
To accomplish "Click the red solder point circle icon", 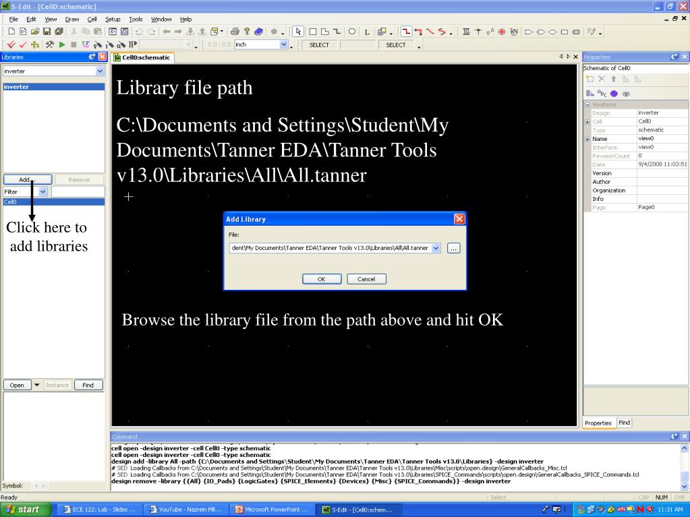I will tap(502, 32).
